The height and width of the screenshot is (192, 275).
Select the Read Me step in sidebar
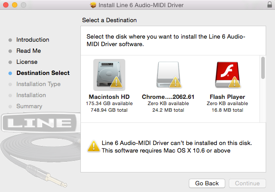coord(28,51)
